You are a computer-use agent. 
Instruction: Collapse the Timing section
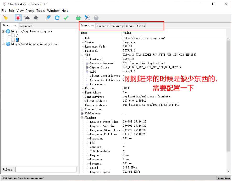(82, 118)
